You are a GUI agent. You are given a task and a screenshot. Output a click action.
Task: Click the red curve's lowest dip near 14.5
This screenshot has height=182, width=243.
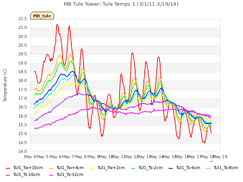coord(204,143)
